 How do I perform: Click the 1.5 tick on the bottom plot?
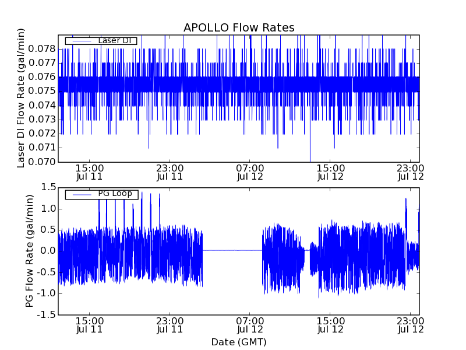(48, 187)
